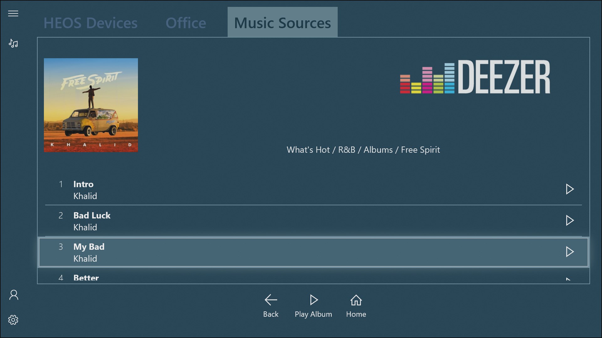Viewport: 602px width, 338px height.
Task: Switch to the HEOS Devices tab
Action: coord(90,23)
